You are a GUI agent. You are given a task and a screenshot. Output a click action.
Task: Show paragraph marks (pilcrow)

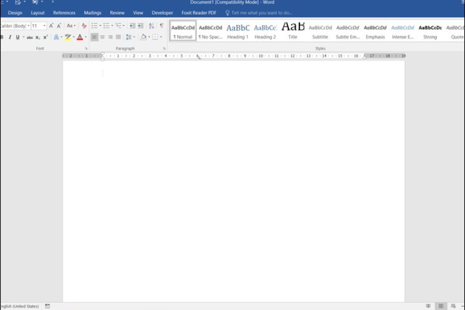point(162,26)
